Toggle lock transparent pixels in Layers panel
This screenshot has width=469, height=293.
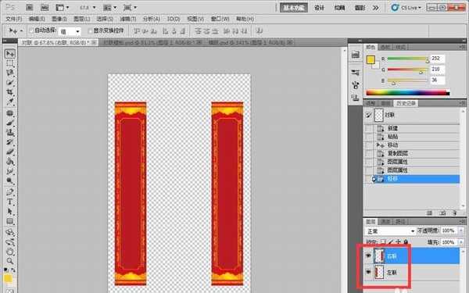coord(383,241)
